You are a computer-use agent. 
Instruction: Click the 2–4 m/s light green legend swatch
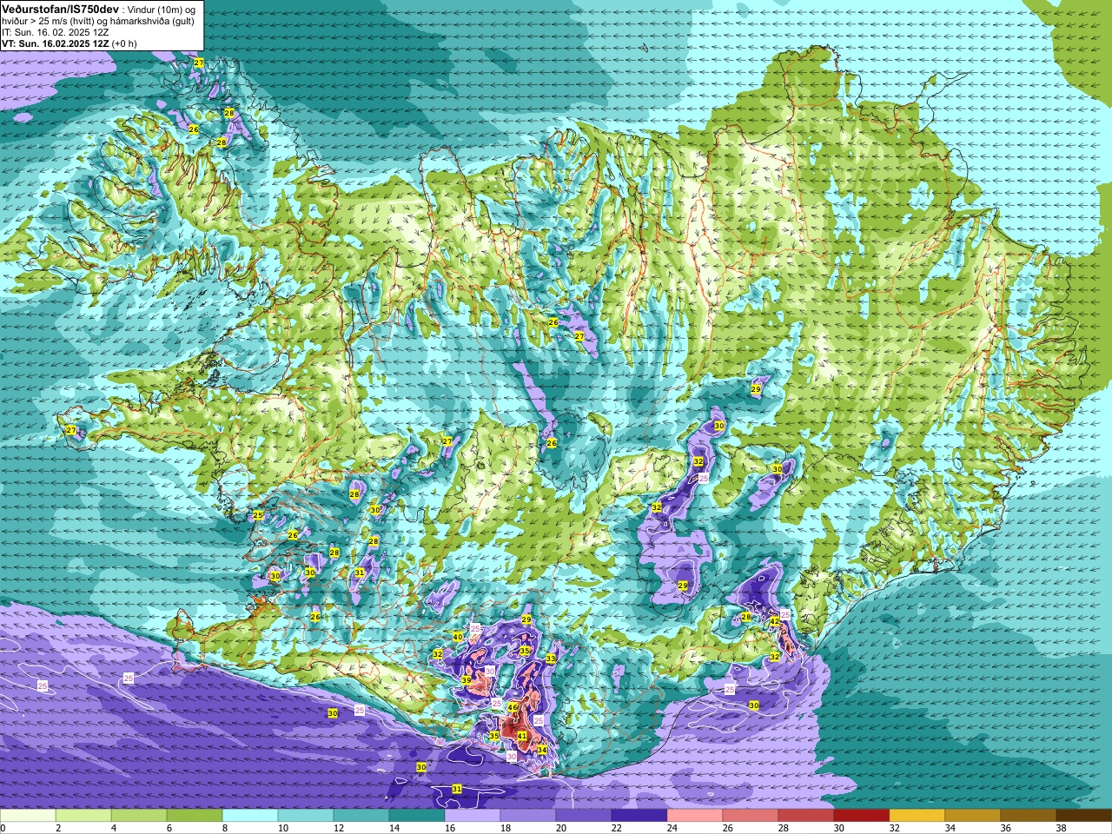tap(83, 816)
